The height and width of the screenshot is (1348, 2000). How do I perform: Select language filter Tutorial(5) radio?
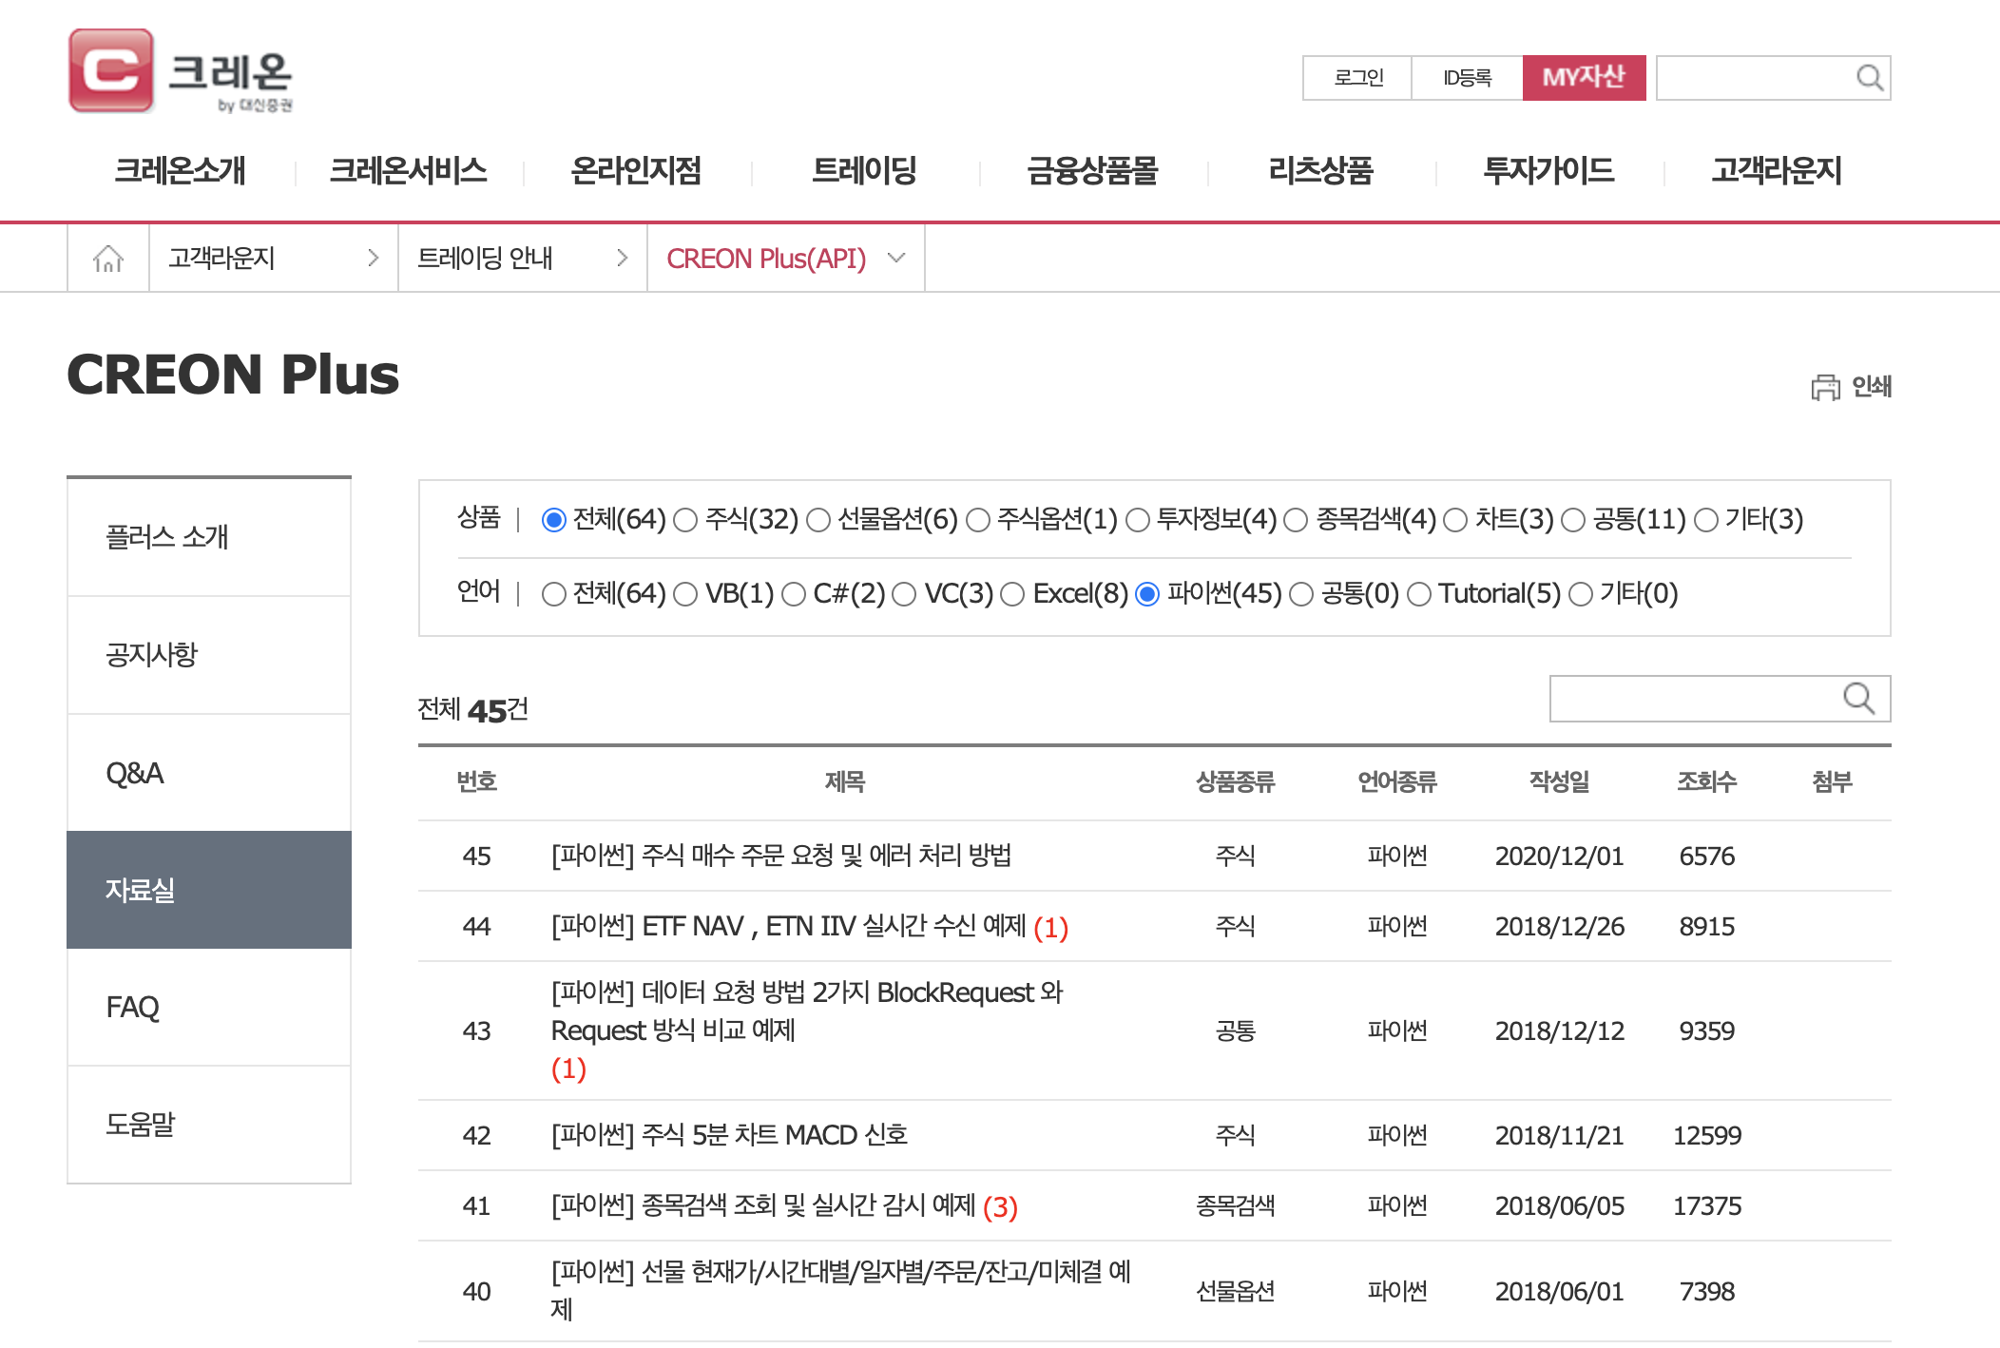1419,594
